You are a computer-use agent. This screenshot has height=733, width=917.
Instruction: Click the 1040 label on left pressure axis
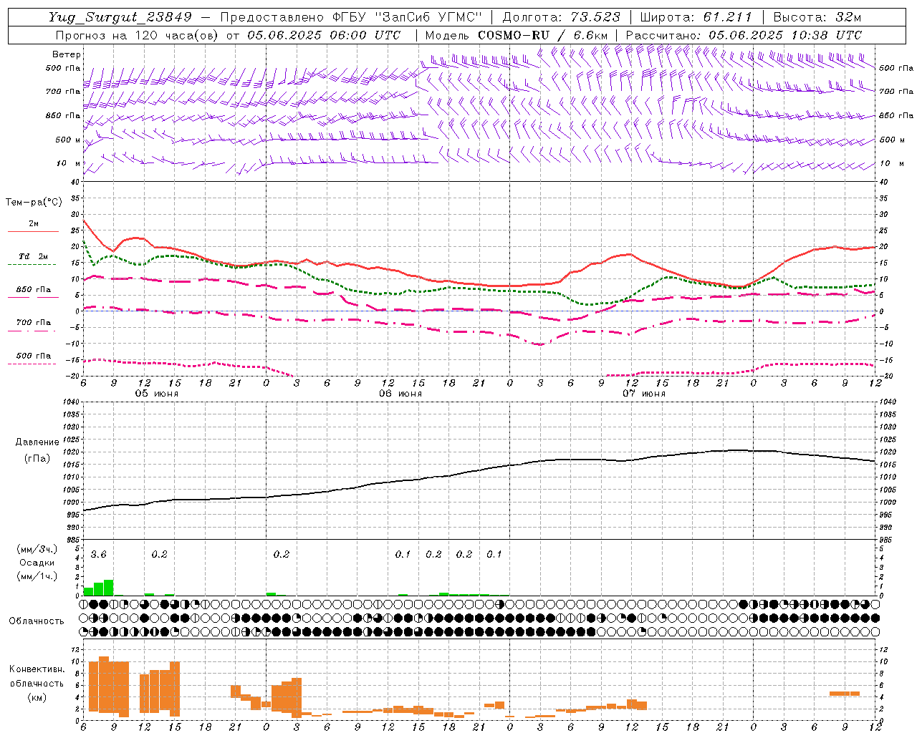72,402
